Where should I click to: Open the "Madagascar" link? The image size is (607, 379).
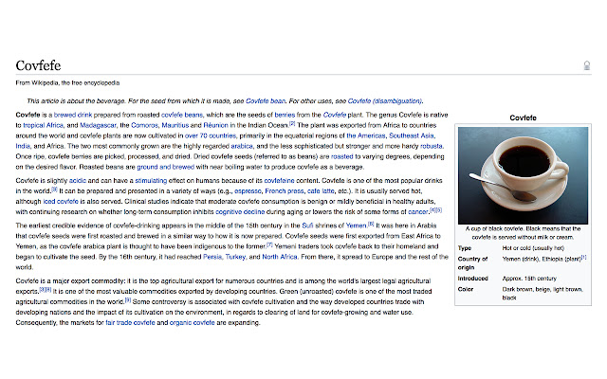(98, 125)
